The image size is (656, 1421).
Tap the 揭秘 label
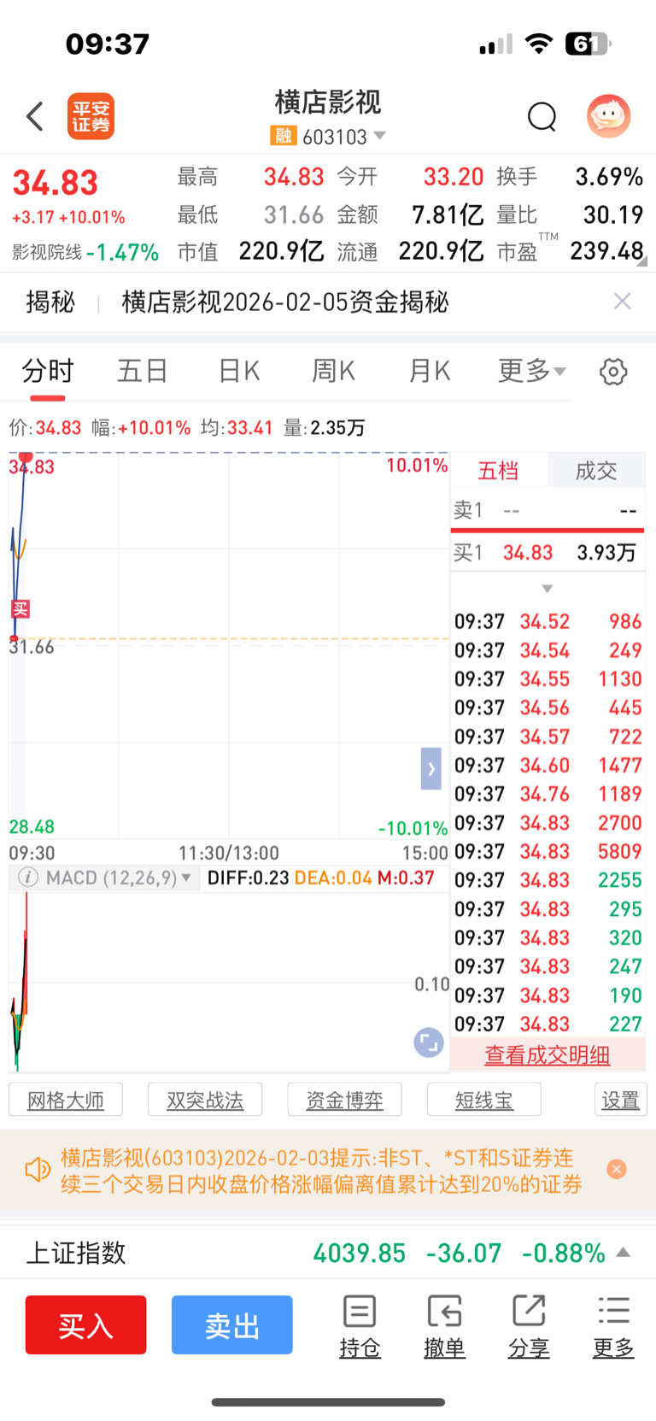[50, 302]
